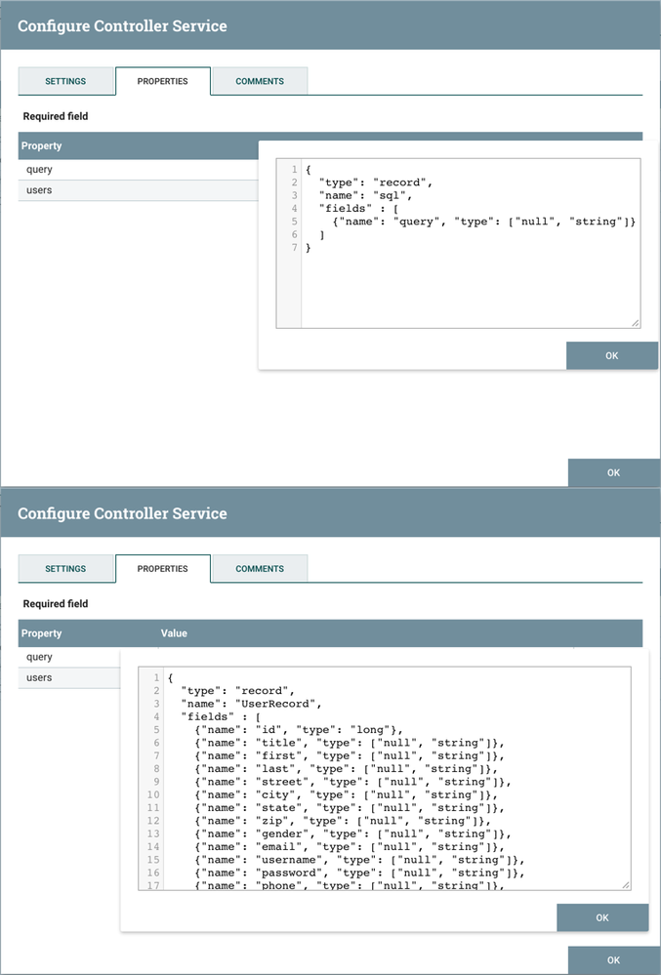
Task: Grab the resize handle of sql editor
Action: pyautogui.click(x=635, y=323)
